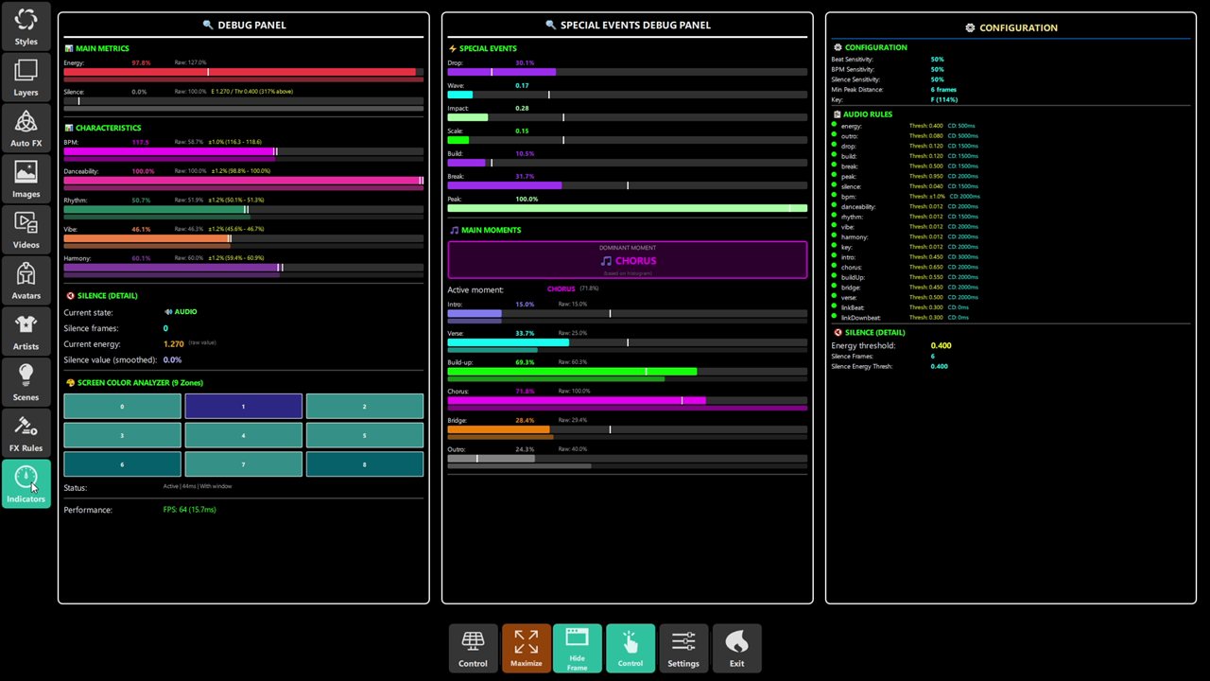Click the Beat Sensitivity 50% value
The image size is (1210, 681).
point(937,60)
